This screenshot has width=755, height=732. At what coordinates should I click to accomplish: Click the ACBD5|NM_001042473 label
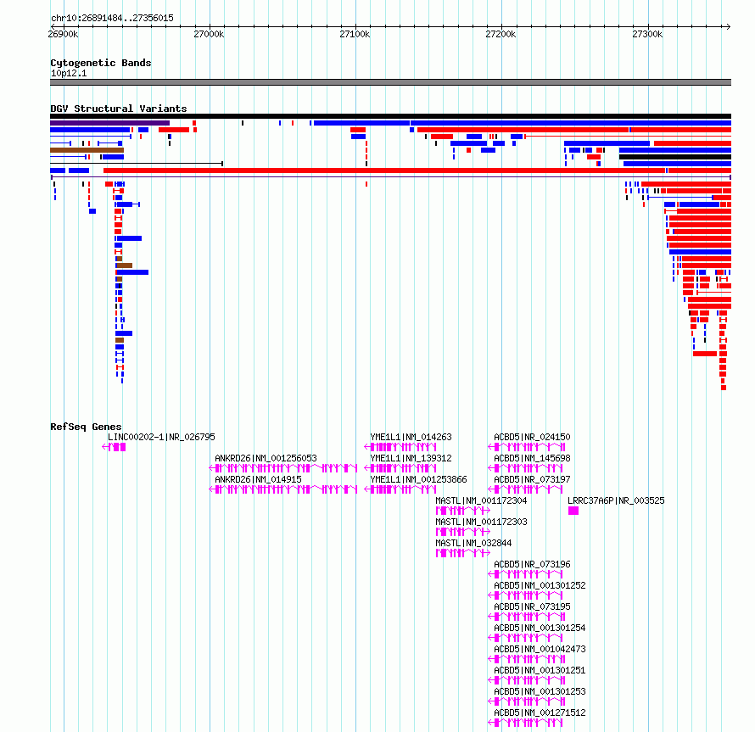(540, 649)
